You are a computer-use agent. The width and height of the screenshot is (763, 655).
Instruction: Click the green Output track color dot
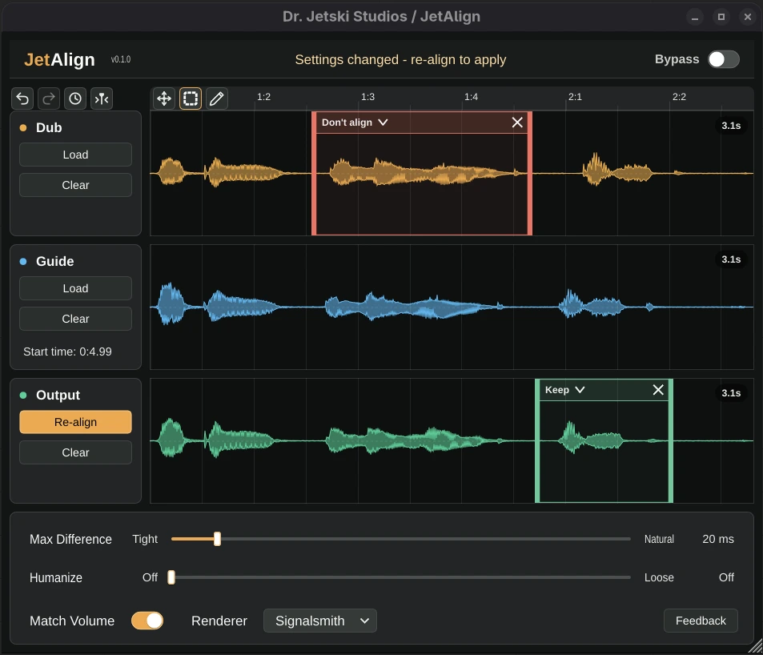[x=23, y=395]
